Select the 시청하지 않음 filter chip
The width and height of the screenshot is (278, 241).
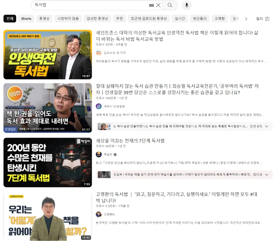point(68,19)
